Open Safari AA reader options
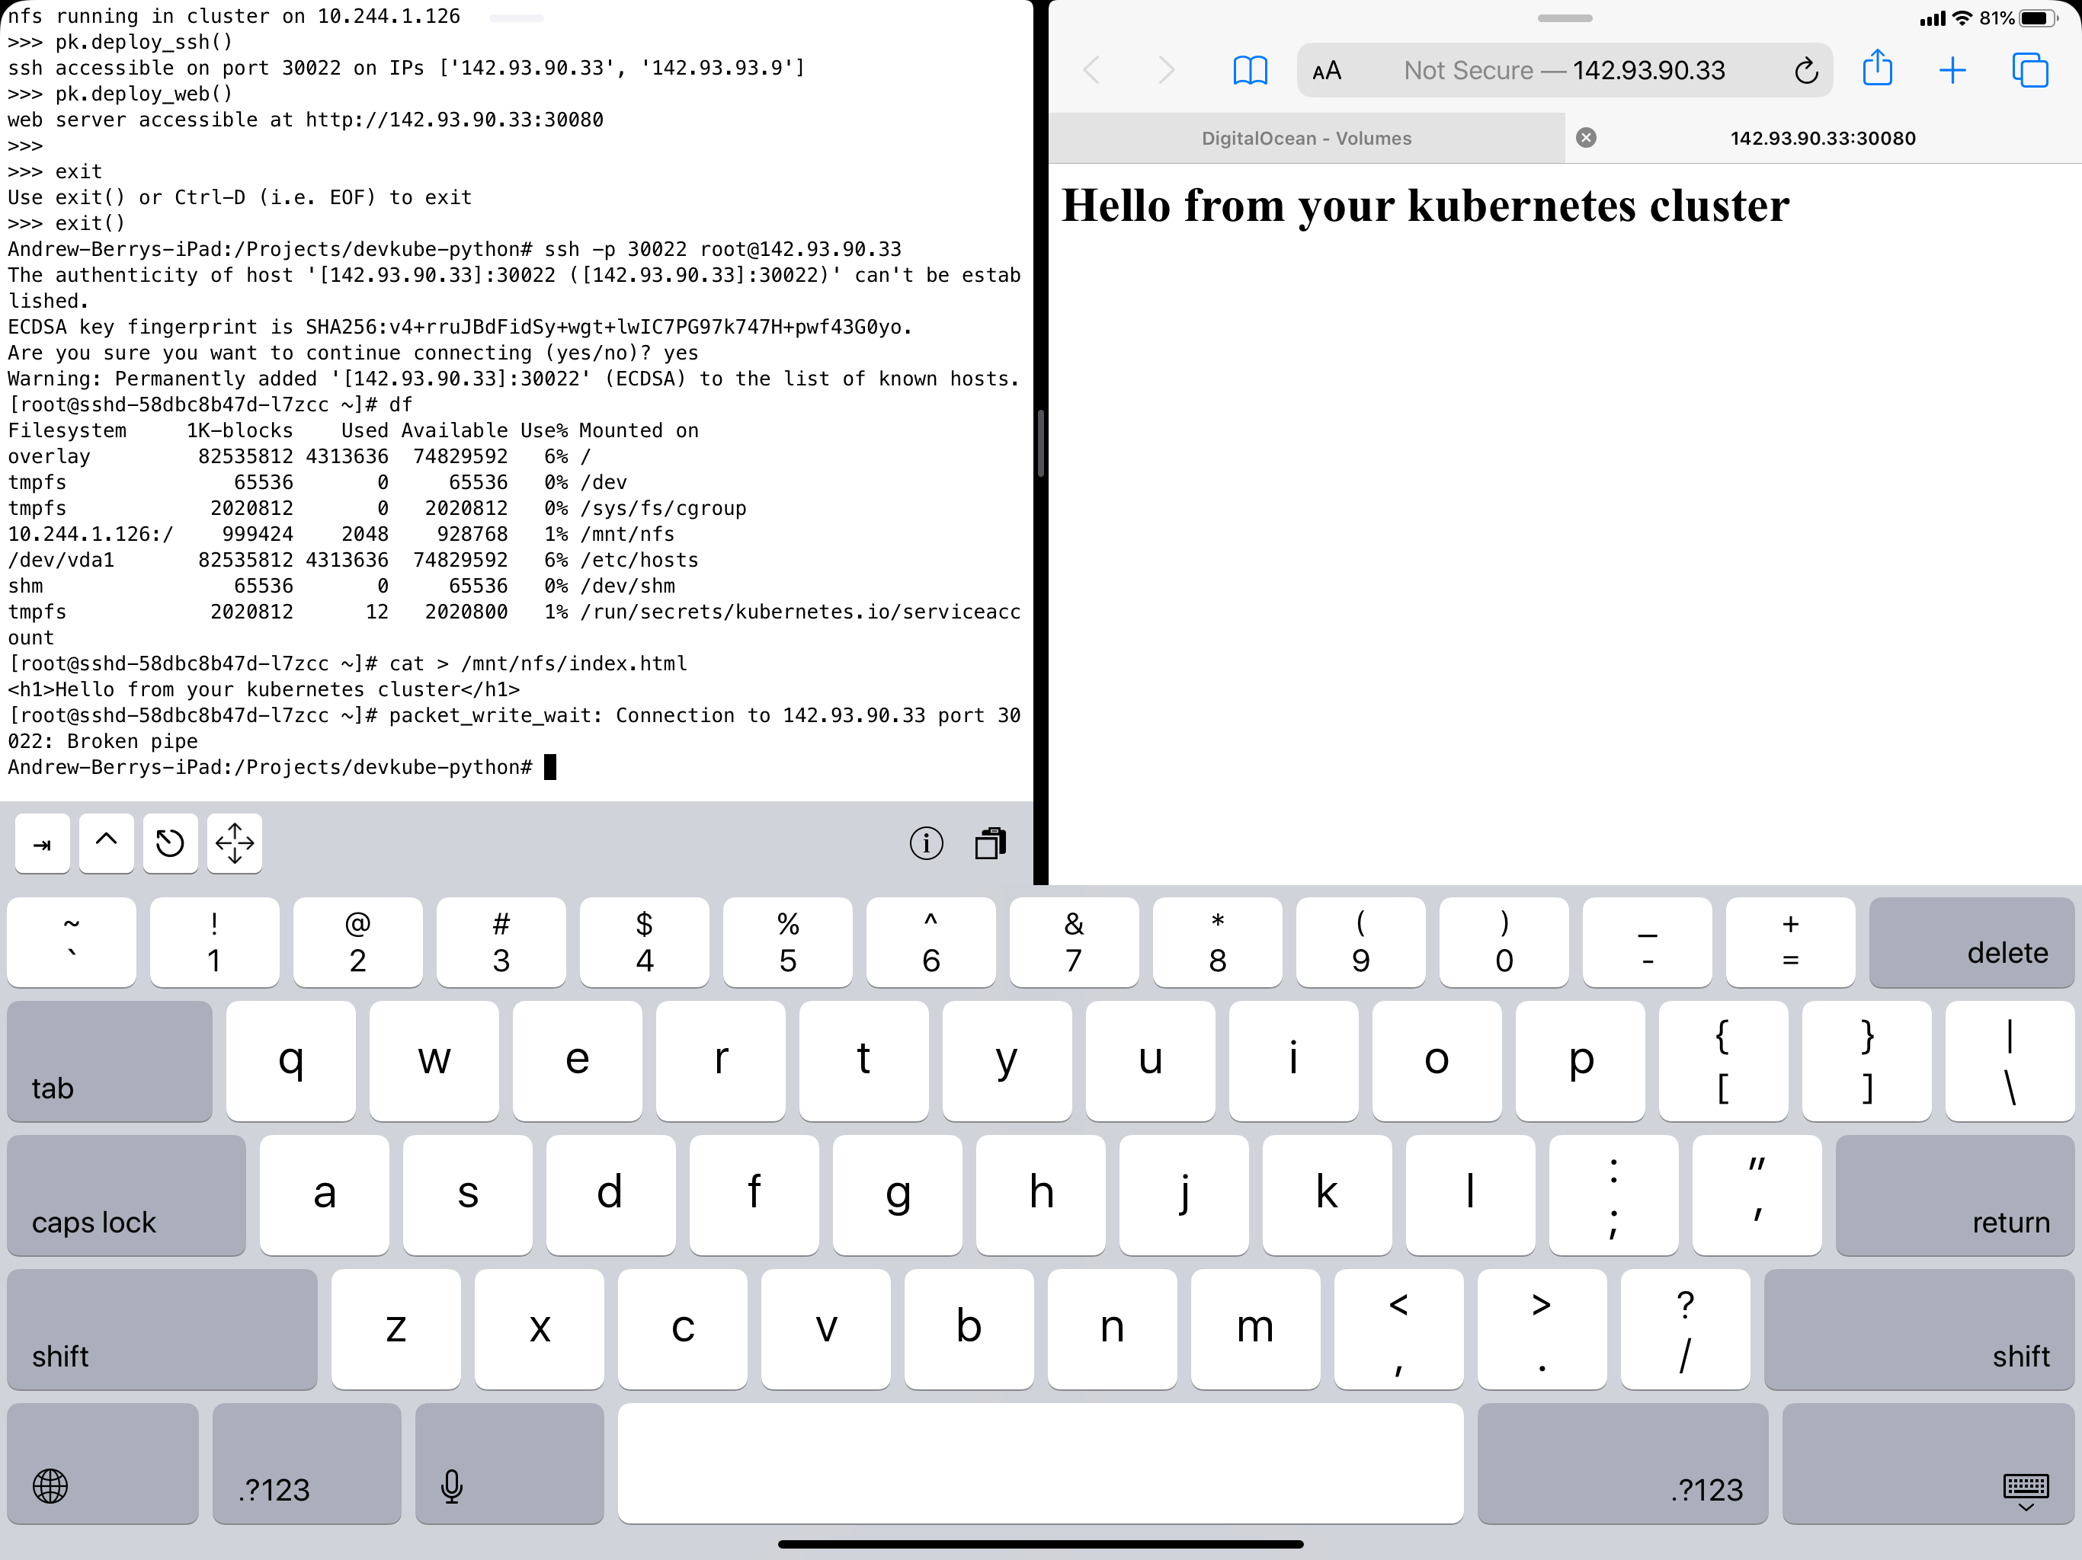Image resolution: width=2082 pixels, height=1560 pixels. pos(1327,71)
